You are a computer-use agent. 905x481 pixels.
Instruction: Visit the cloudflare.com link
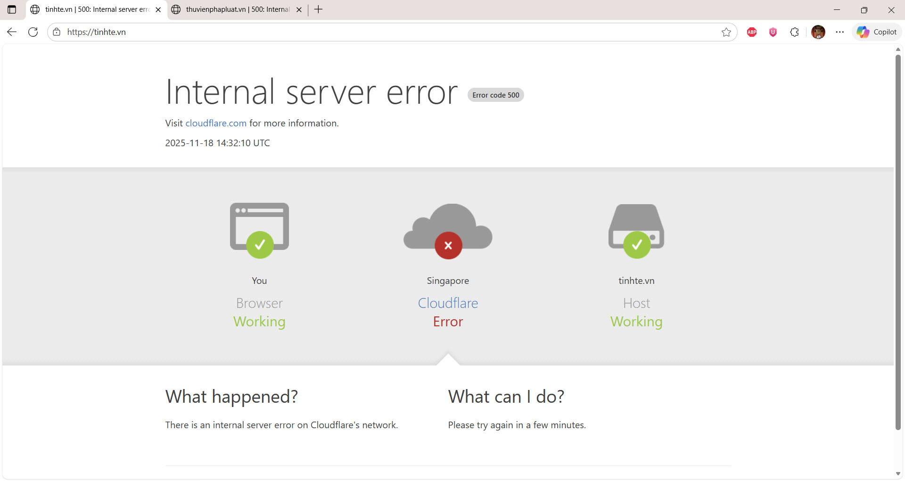(x=216, y=123)
